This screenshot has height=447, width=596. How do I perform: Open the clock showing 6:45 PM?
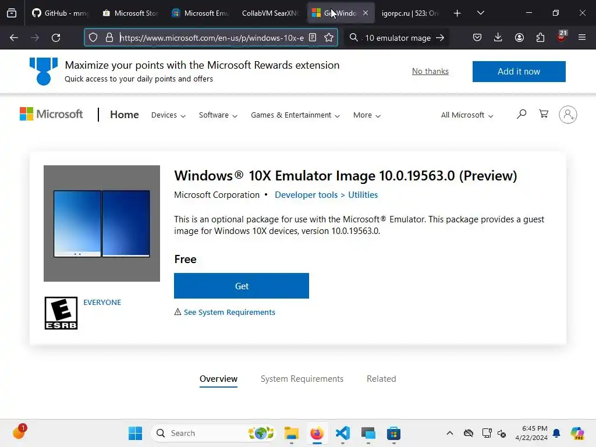click(531, 433)
